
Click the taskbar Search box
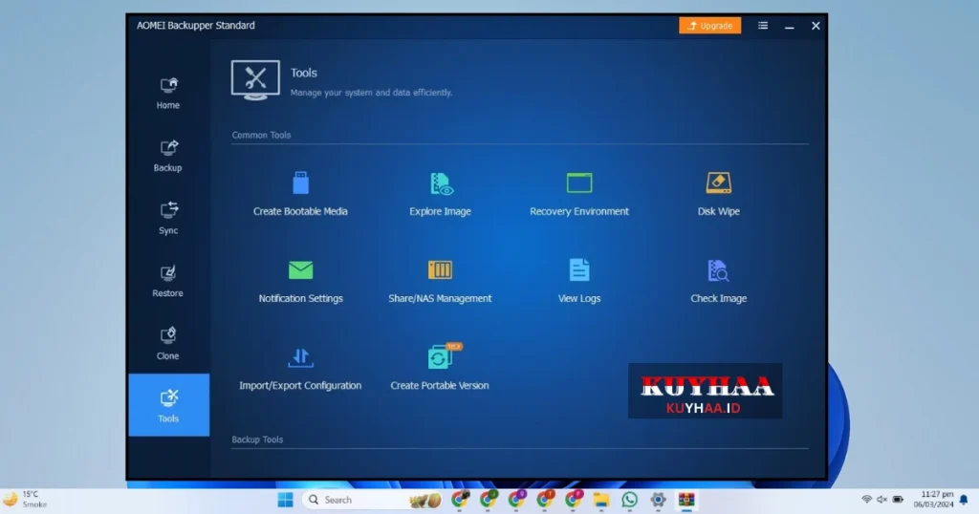point(374,500)
